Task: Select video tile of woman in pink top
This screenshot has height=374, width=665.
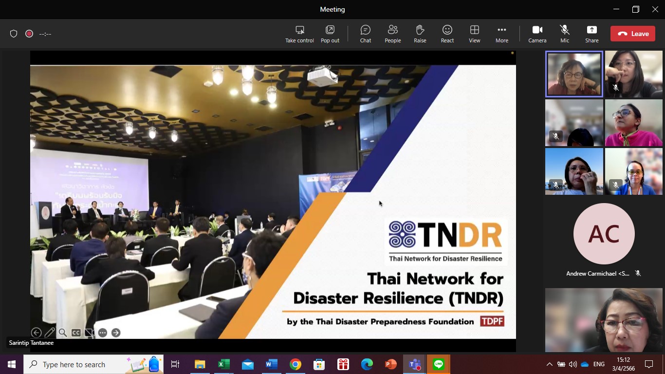Action: click(633, 123)
